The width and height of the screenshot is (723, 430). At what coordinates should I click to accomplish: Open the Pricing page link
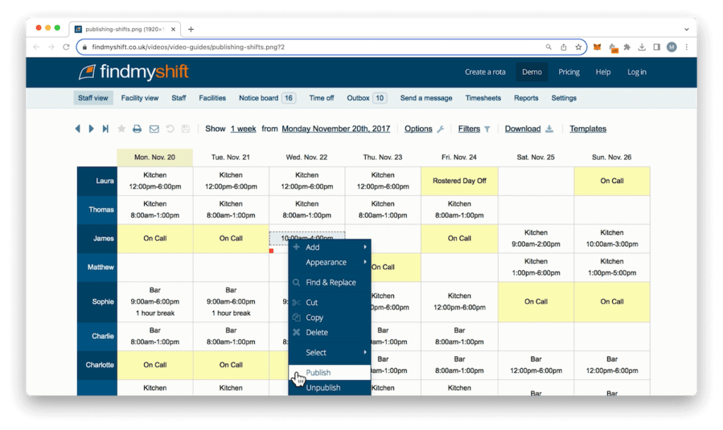point(569,72)
